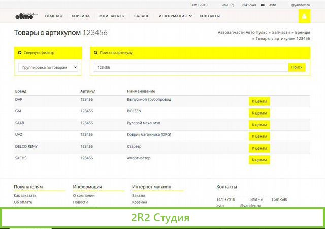View prices for the SACHS Амортизатор
325x229 pixels.
(259, 159)
